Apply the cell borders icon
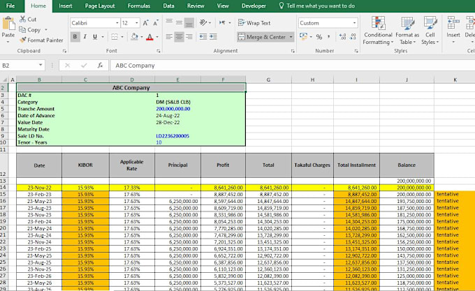This screenshot has height=291, width=475. click(115, 37)
